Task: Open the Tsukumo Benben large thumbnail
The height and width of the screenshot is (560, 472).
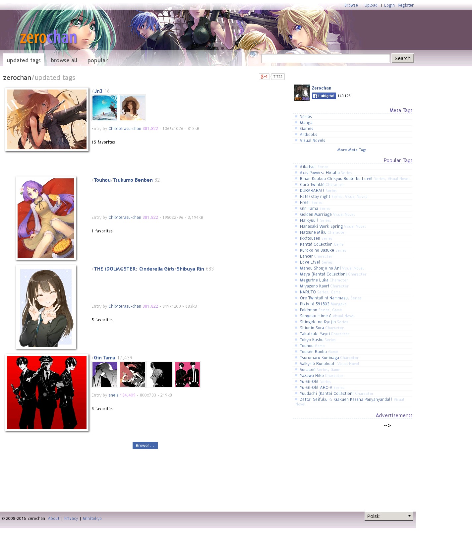Action: coord(46,218)
